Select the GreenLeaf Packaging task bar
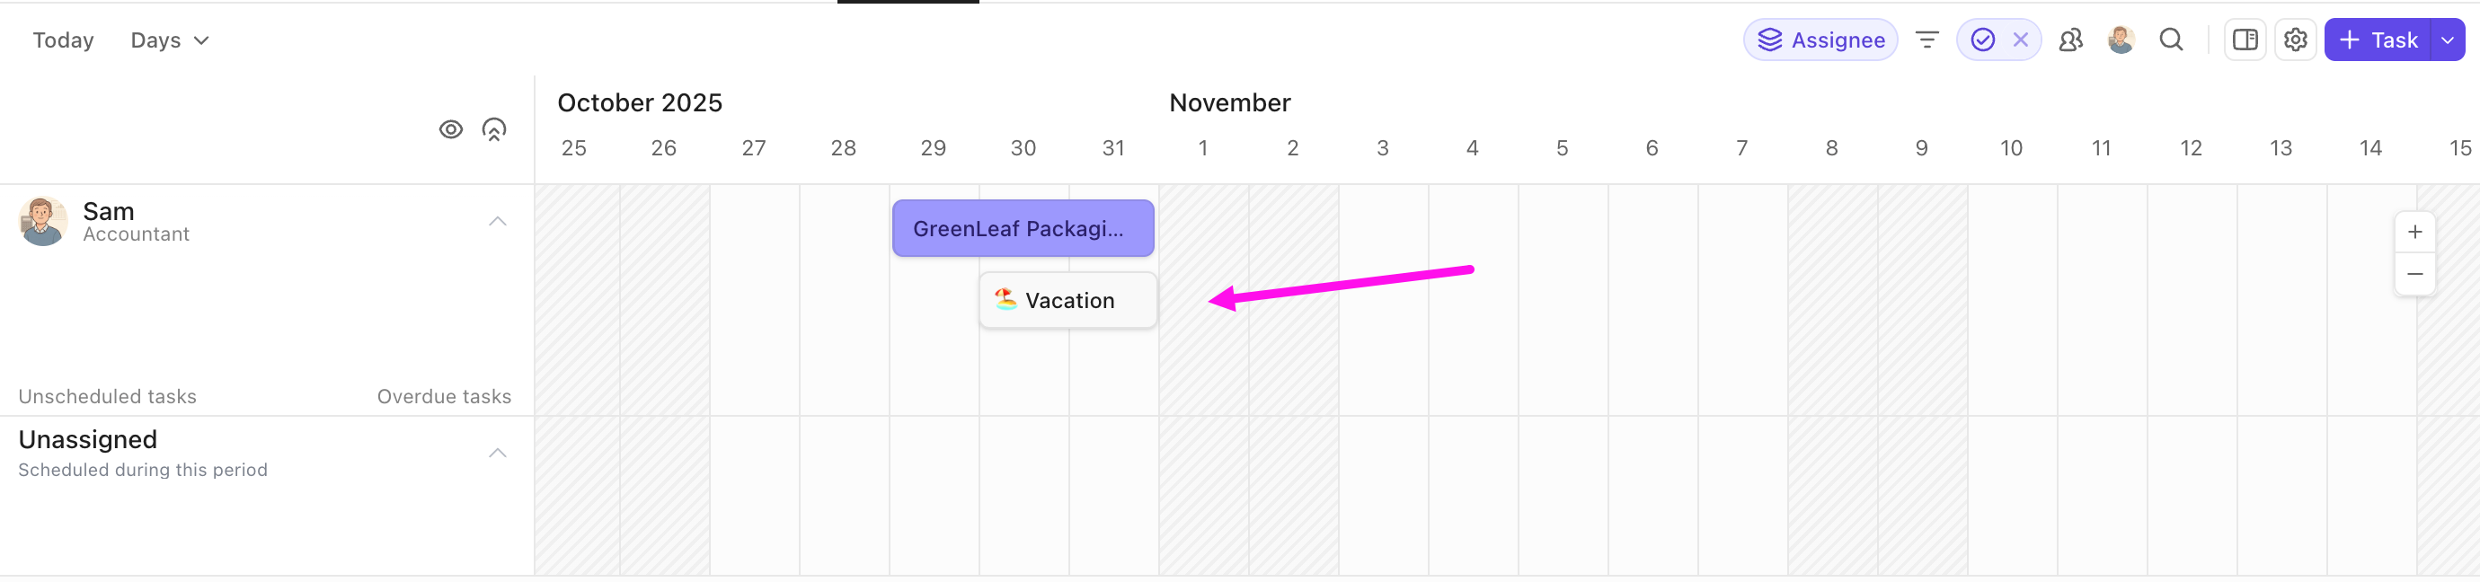 (1023, 228)
